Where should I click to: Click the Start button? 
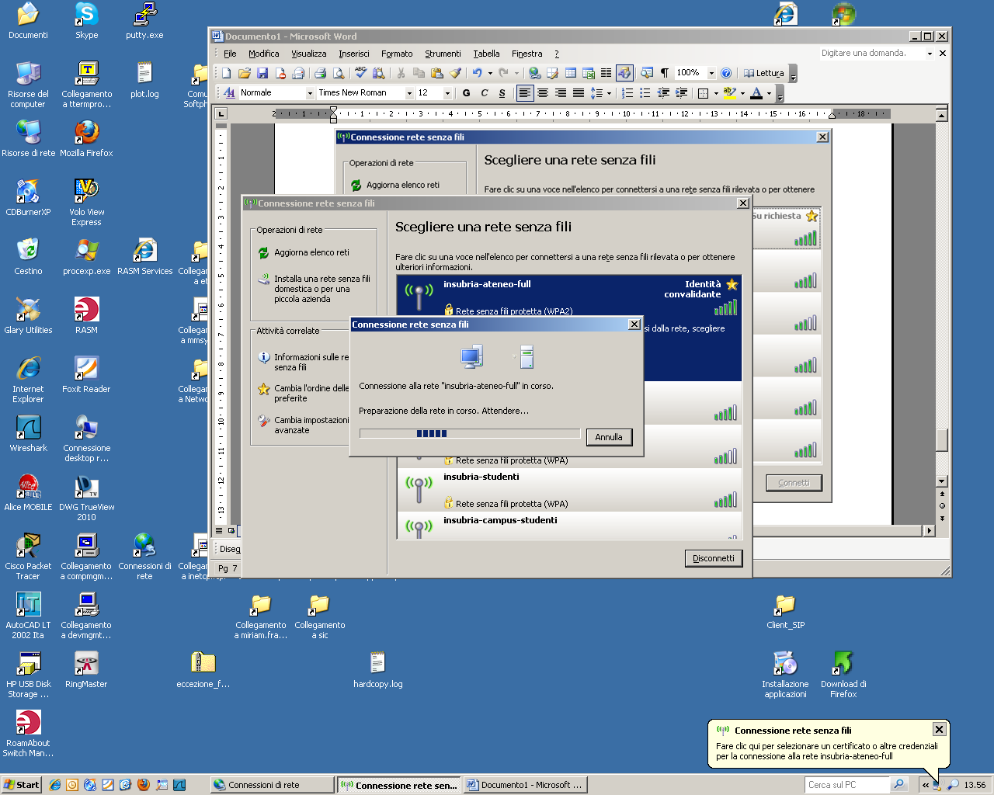tap(22, 785)
